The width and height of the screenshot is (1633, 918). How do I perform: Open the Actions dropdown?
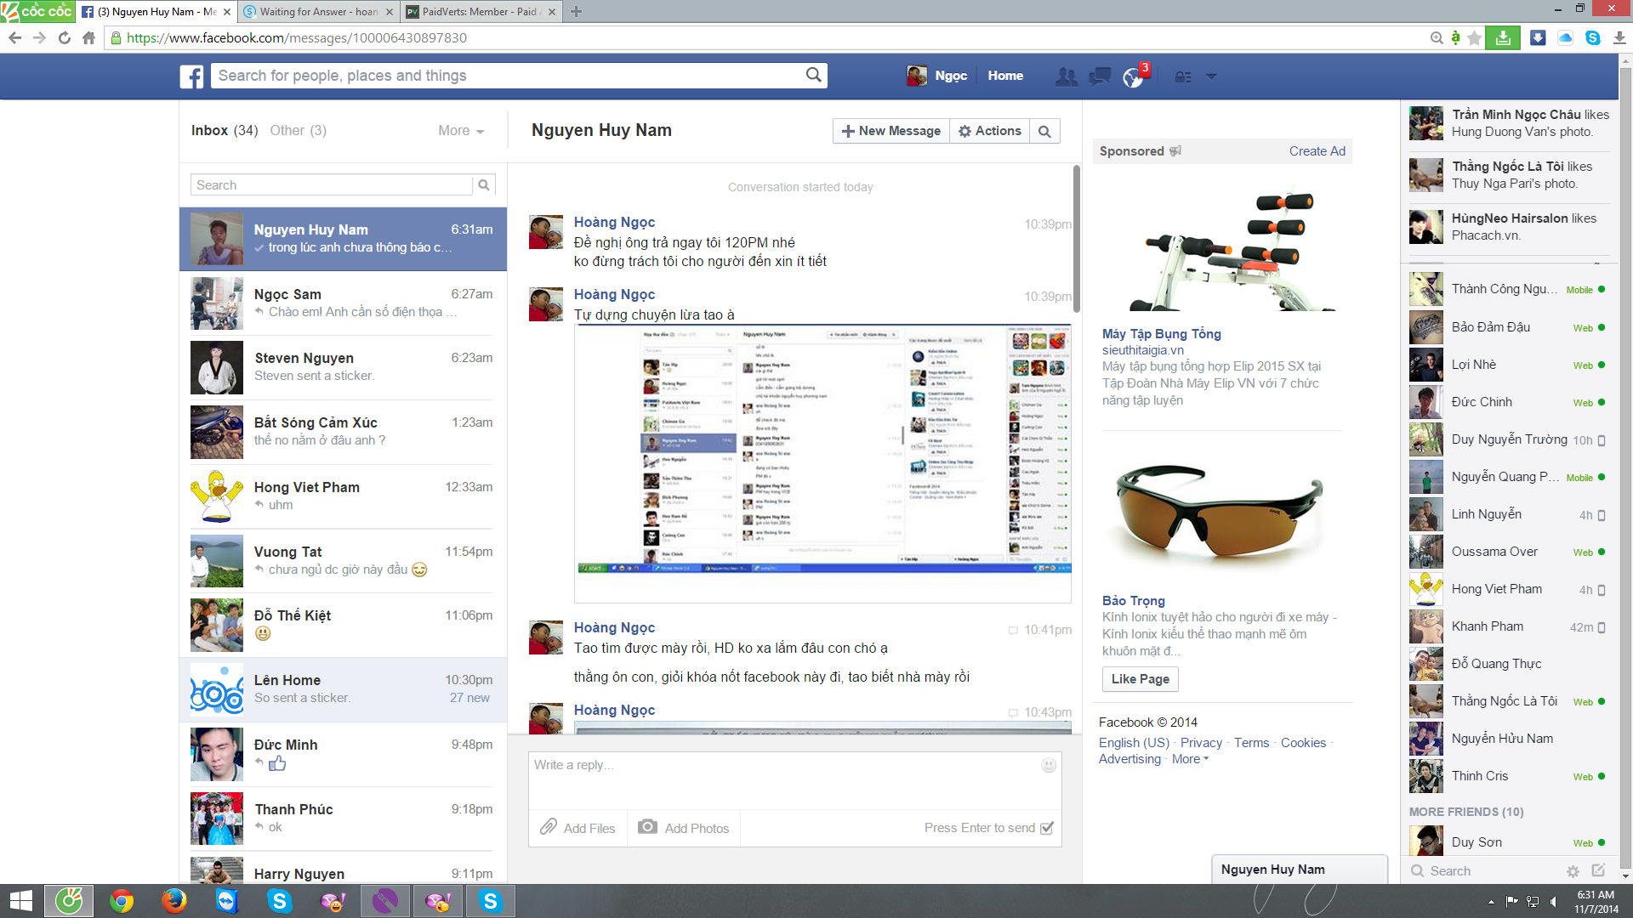coord(989,131)
